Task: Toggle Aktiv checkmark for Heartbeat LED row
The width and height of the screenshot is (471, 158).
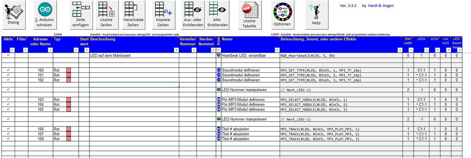Action: coord(8,55)
